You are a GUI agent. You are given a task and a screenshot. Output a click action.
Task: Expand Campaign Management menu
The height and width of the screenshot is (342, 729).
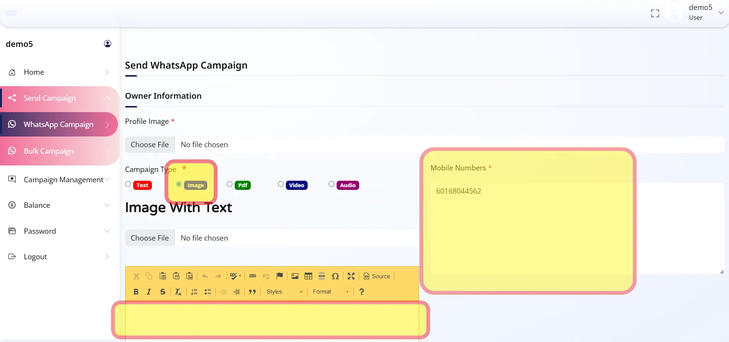click(59, 180)
